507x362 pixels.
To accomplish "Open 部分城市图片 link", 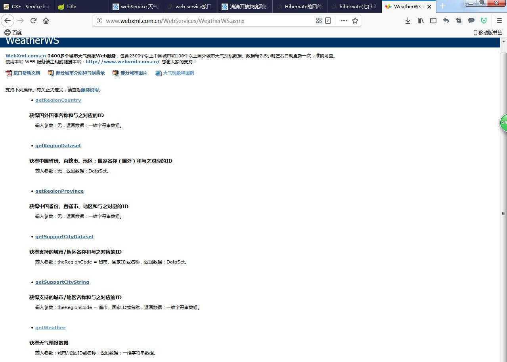I will [134, 73].
